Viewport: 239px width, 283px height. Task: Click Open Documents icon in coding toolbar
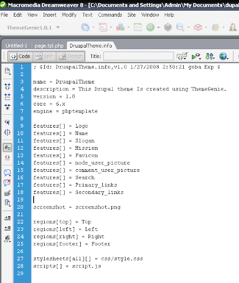click(x=7, y=71)
